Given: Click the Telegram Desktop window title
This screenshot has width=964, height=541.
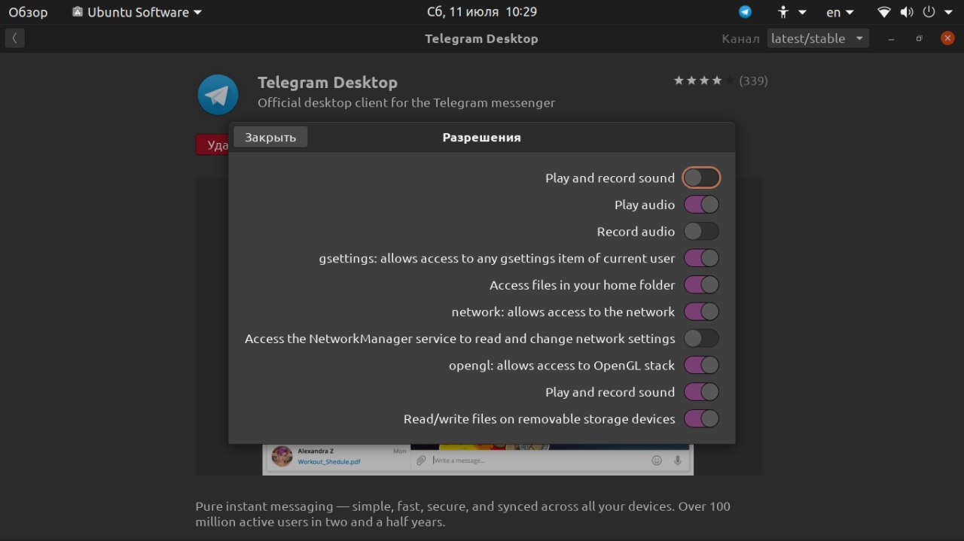Looking at the screenshot, I should pos(481,38).
